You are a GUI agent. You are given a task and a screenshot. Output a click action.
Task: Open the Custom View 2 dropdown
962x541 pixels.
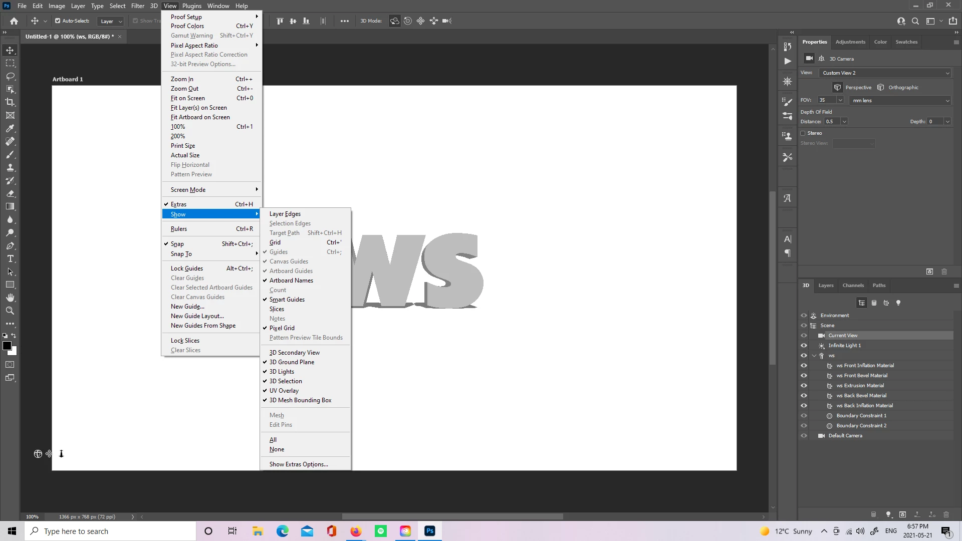click(x=885, y=73)
